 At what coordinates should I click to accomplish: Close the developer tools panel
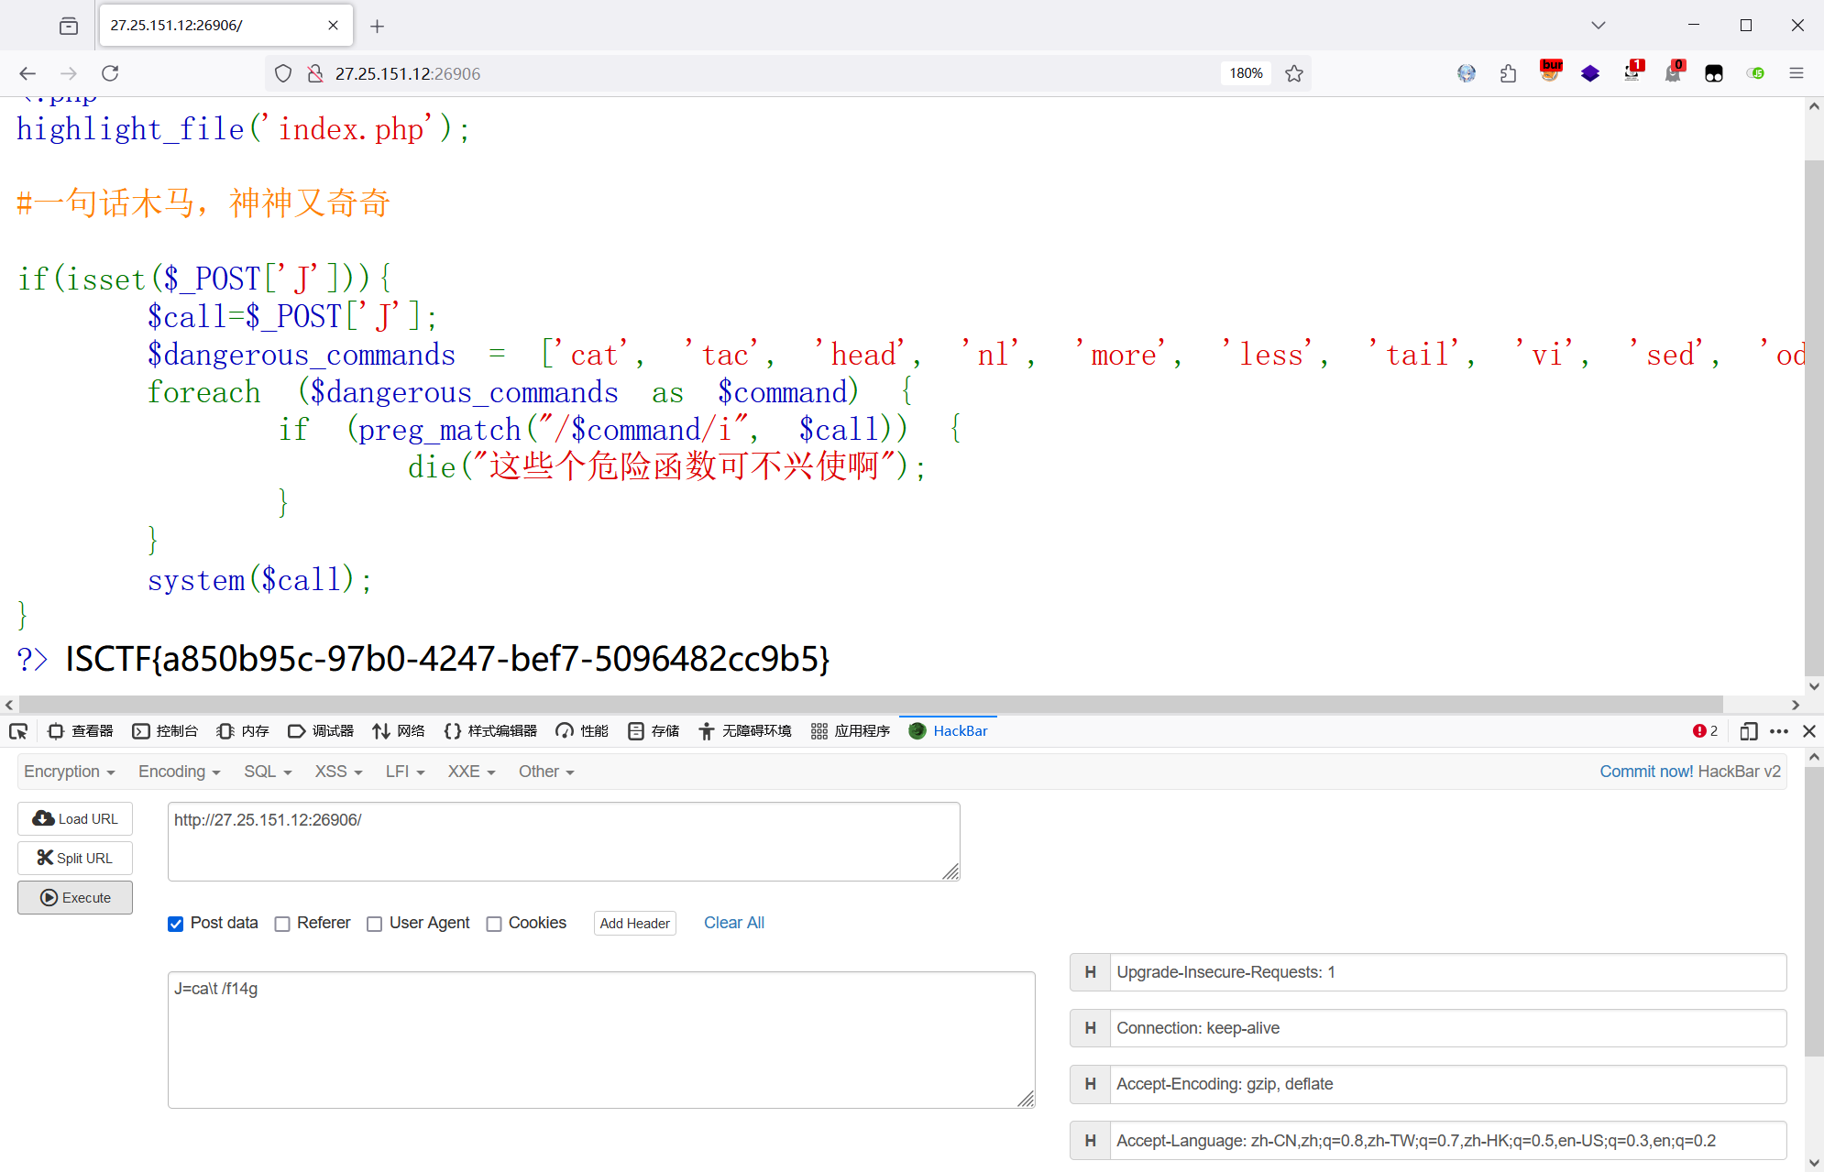pyautogui.click(x=1809, y=730)
